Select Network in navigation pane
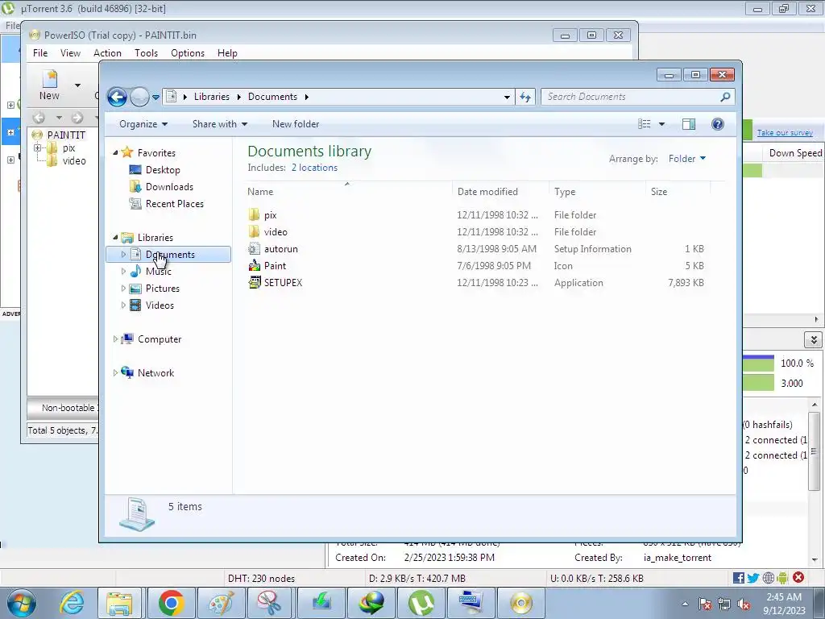The image size is (825, 619). coord(155,373)
